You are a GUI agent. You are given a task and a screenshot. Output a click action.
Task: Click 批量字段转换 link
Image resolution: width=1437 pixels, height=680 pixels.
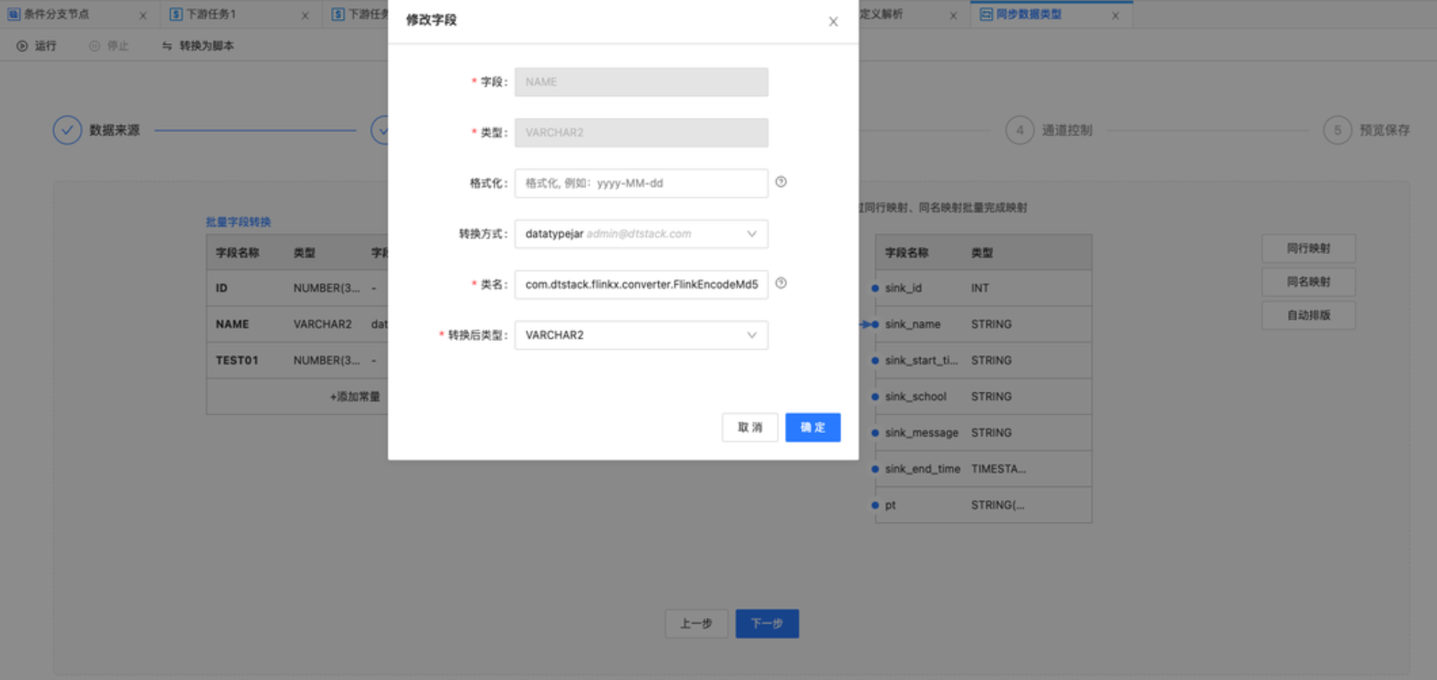pyautogui.click(x=238, y=222)
